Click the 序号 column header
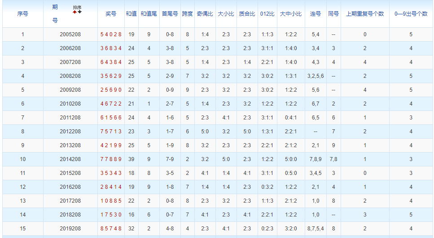 tap(23, 14)
